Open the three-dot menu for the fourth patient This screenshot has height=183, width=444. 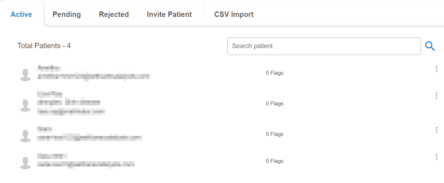[436, 157]
